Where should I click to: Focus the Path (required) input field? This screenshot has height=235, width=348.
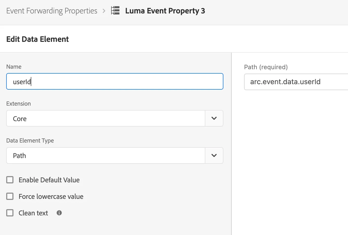(x=296, y=82)
